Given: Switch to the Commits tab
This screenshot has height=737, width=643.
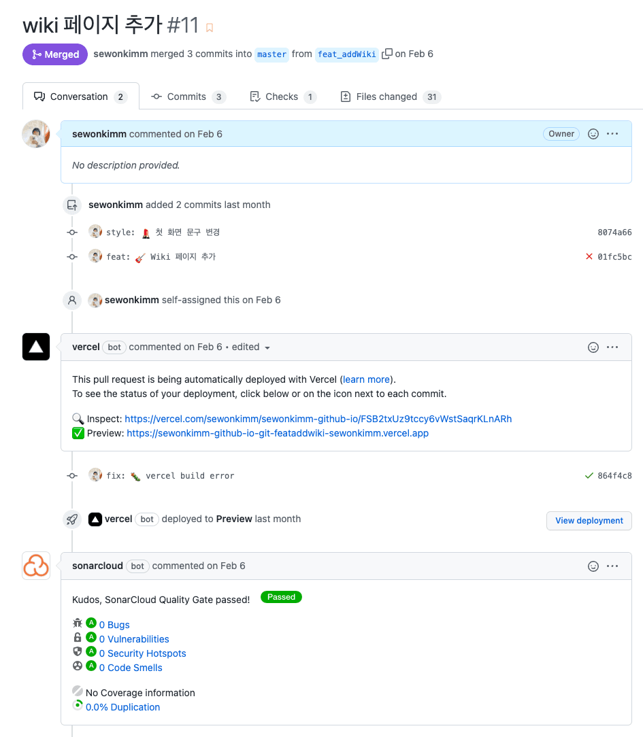Looking at the screenshot, I should point(187,97).
